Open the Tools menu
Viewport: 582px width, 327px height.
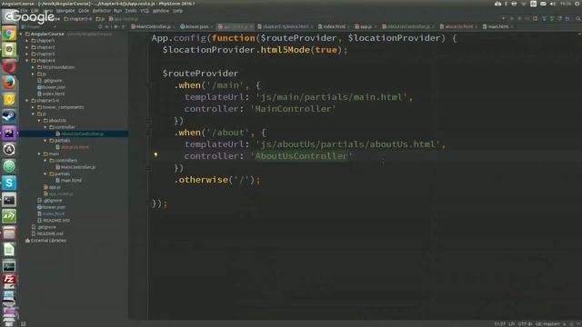click(131, 11)
